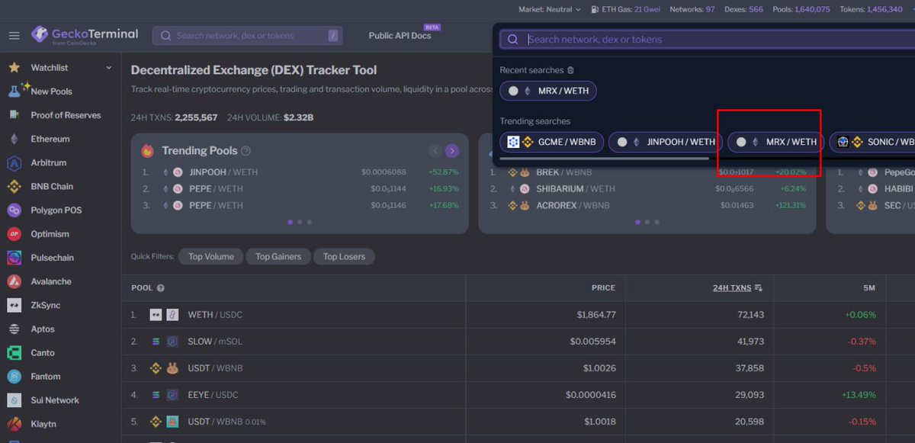
Task: Click the Trending Pools flame icon
Action: 148,150
